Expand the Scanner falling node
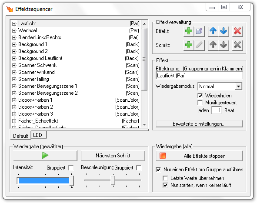 [14, 79]
